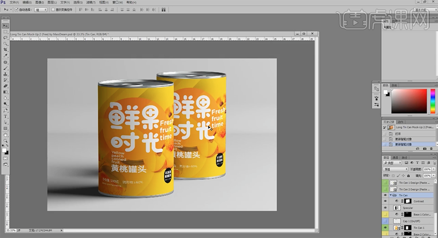This screenshot has width=438, height=238.
Task: Open the opacity (不透明度) slider arrow
Action: (x=434, y=169)
